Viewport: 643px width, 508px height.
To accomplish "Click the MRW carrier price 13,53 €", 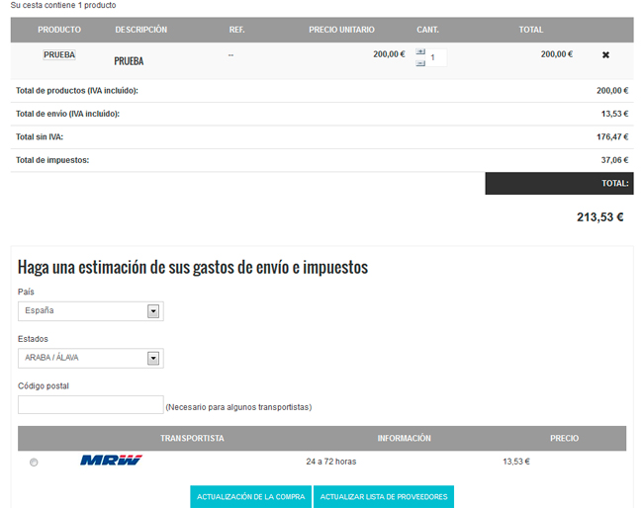I will point(516,462).
